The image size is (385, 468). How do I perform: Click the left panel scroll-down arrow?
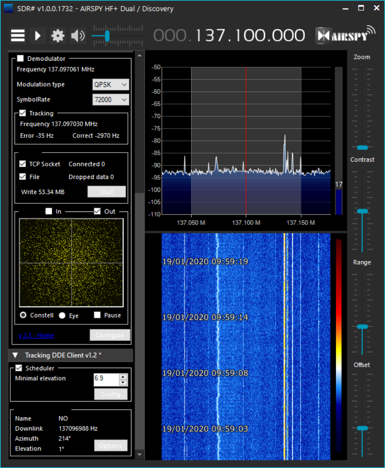[139, 454]
